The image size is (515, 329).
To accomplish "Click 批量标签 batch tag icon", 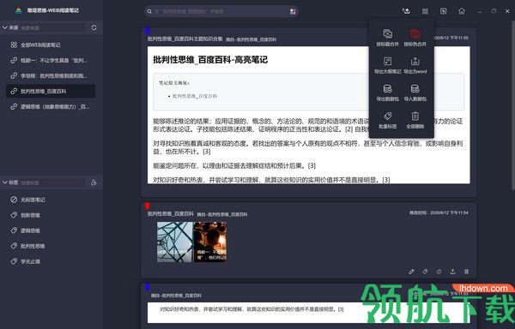I will click(x=388, y=117).
